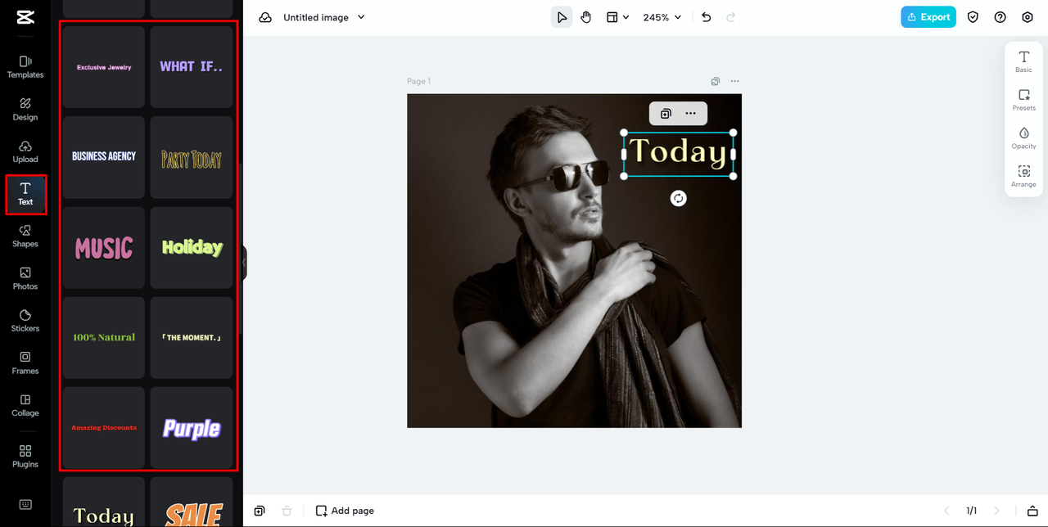The height and width of the screenshot is (527, 1048).
Task: Activate the select pointer tool
Action: coord(562,17)
